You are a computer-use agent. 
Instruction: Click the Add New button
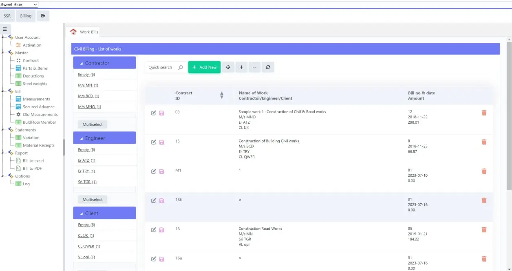tap(204, 67)
